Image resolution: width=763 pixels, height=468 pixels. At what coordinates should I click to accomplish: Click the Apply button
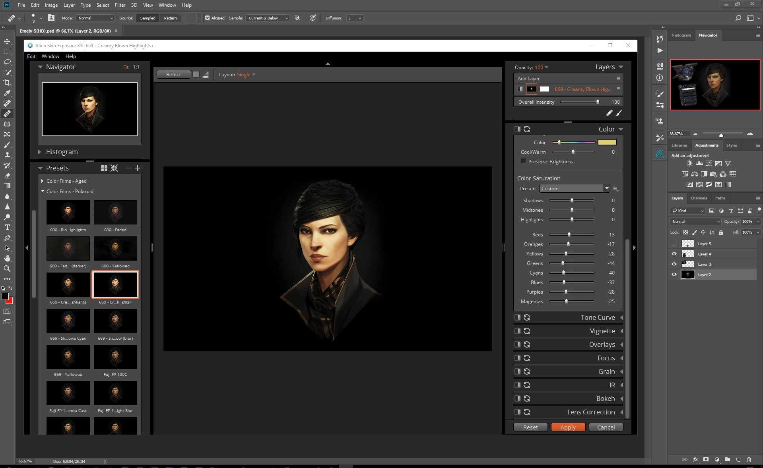[568, 427]
